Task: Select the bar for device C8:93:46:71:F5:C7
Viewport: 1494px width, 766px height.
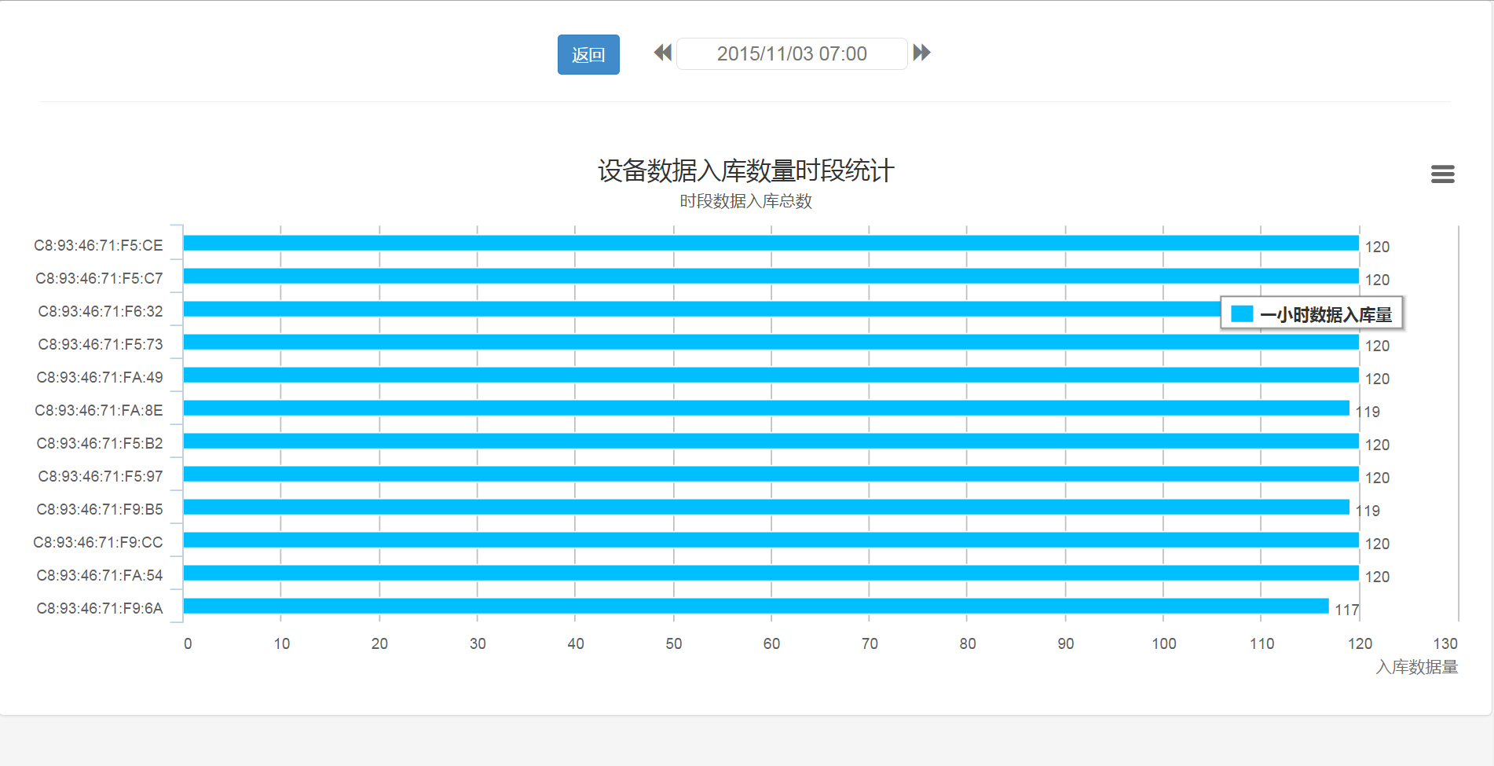Action: [x=770, y=277]
